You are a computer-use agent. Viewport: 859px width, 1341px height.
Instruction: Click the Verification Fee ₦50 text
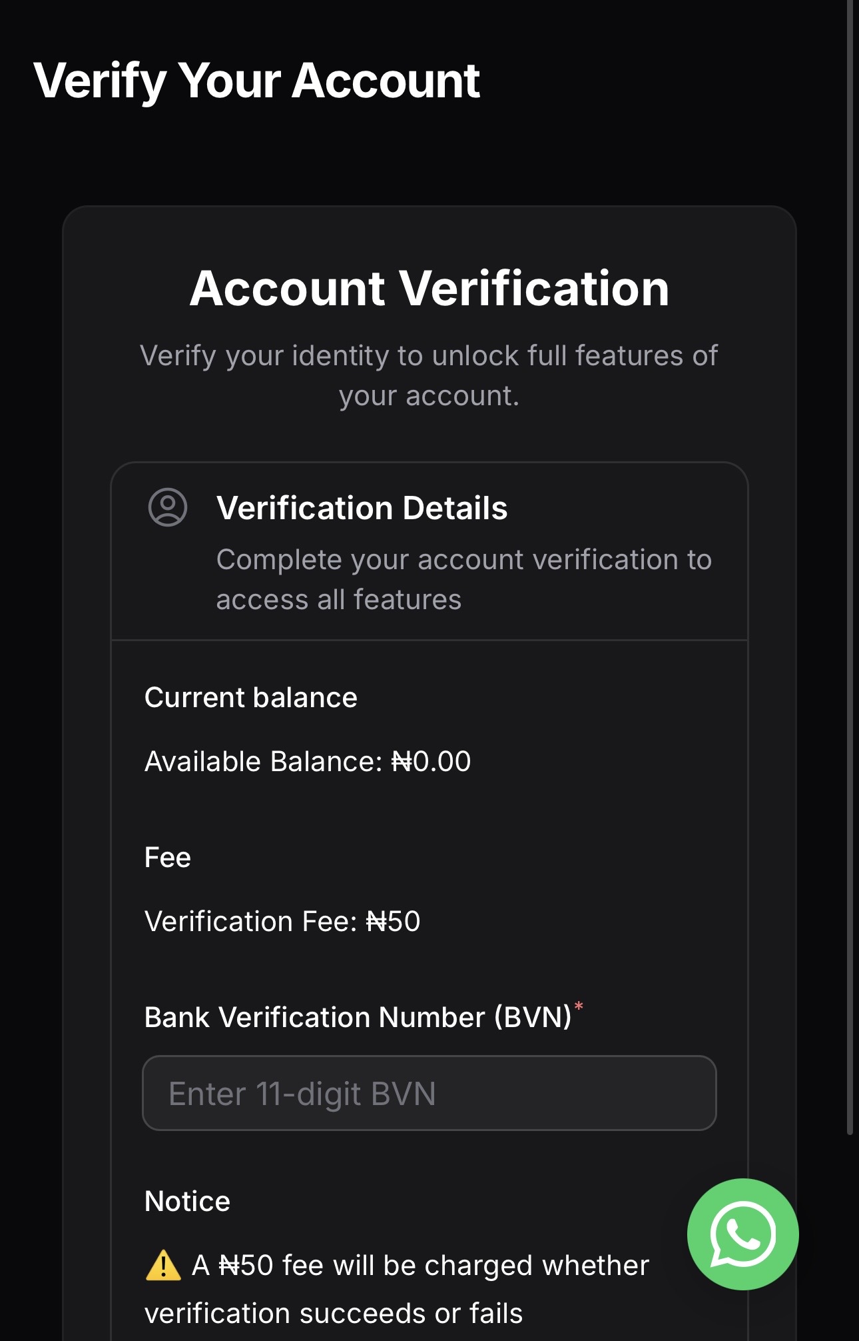[282, 922]
